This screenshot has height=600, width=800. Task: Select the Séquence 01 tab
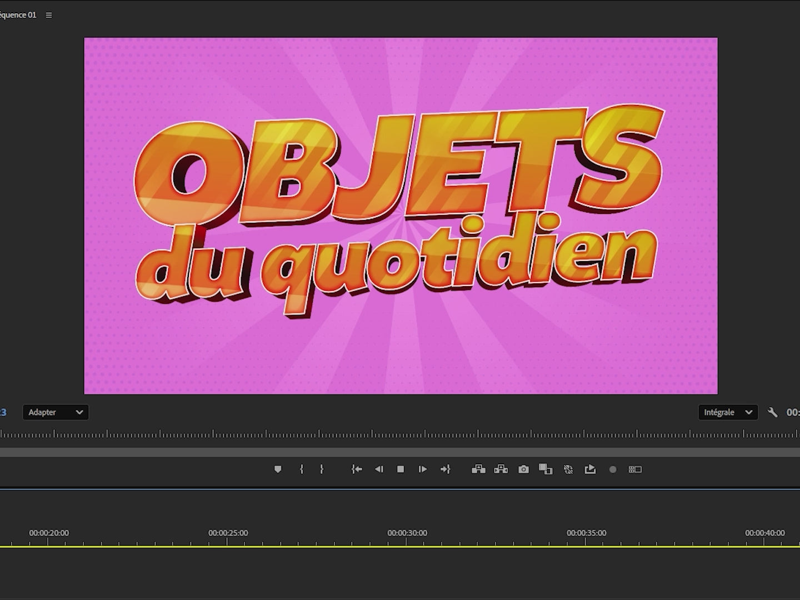coord(18,15)
